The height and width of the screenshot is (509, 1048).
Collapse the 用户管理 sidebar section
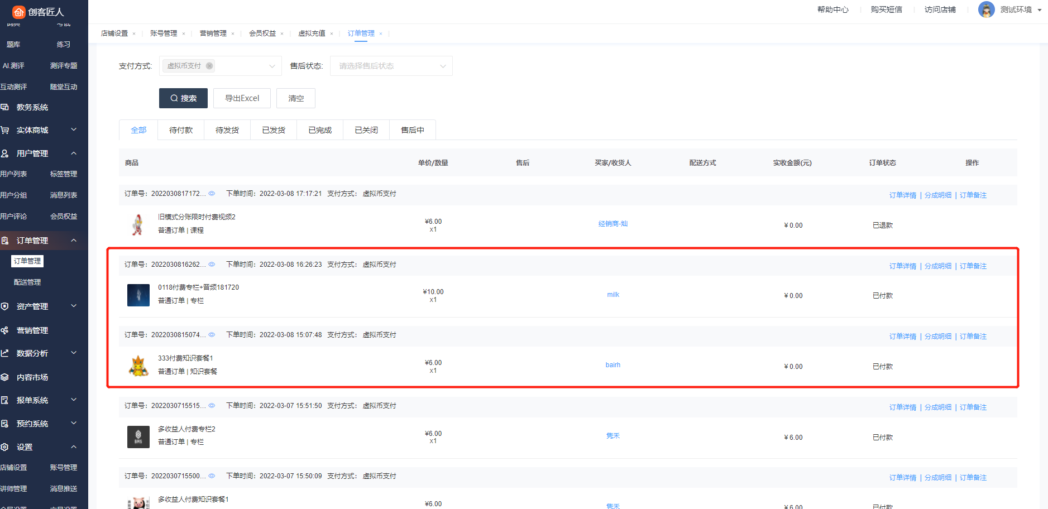(x=73, y=153)
